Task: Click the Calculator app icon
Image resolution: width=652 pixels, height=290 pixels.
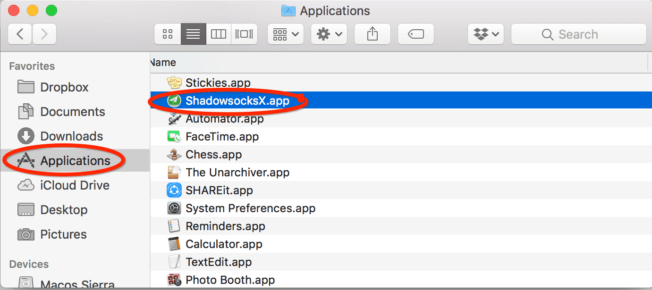Action: click(175, 244)
